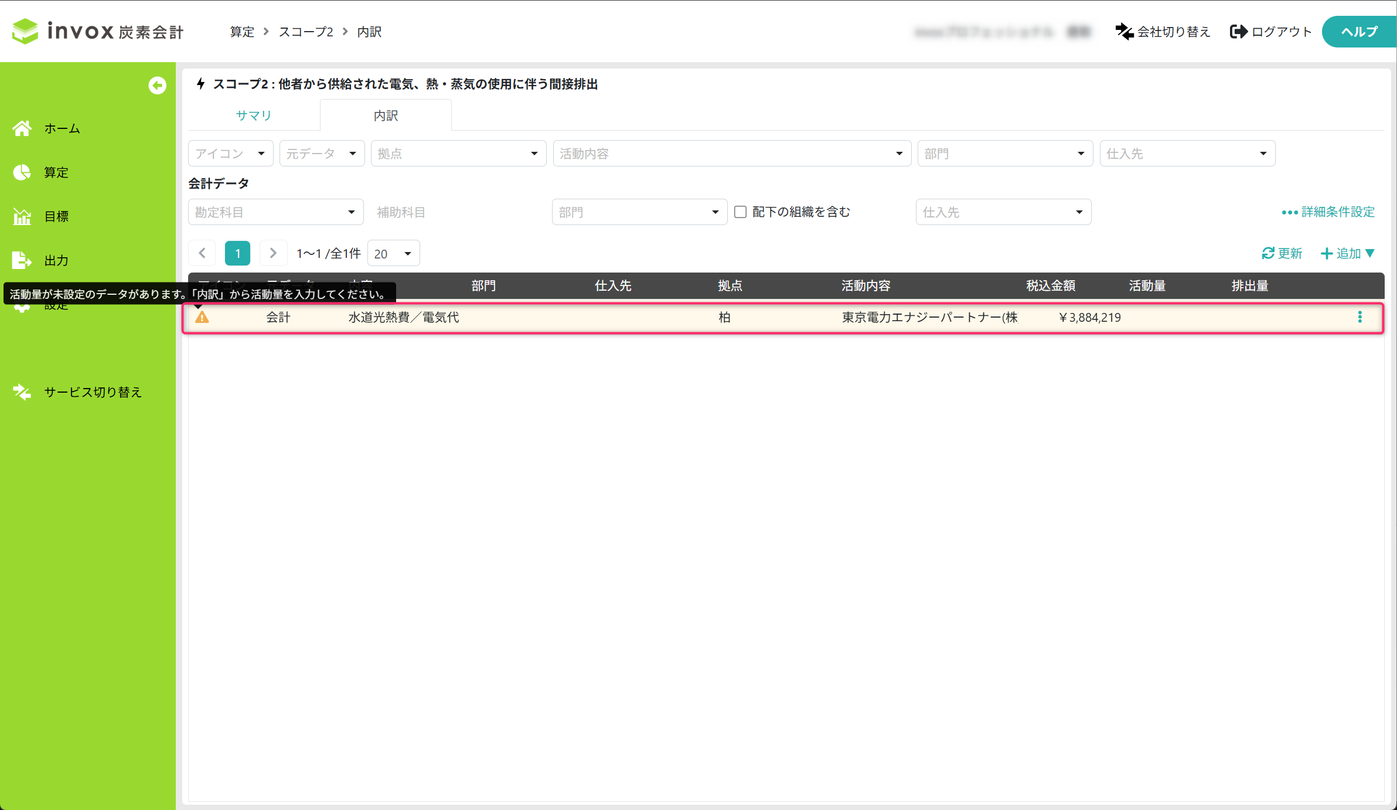Image resolution: width=1397 pixels, height=810 pixels.
Task: Click the ホーム home icon
Action: pyautogui.click(x=22, y=128)
